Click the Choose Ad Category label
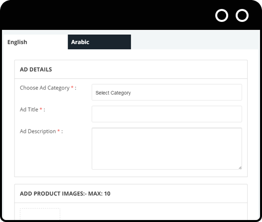This screenshot has width=262, height=222. [x=45, y=88]
